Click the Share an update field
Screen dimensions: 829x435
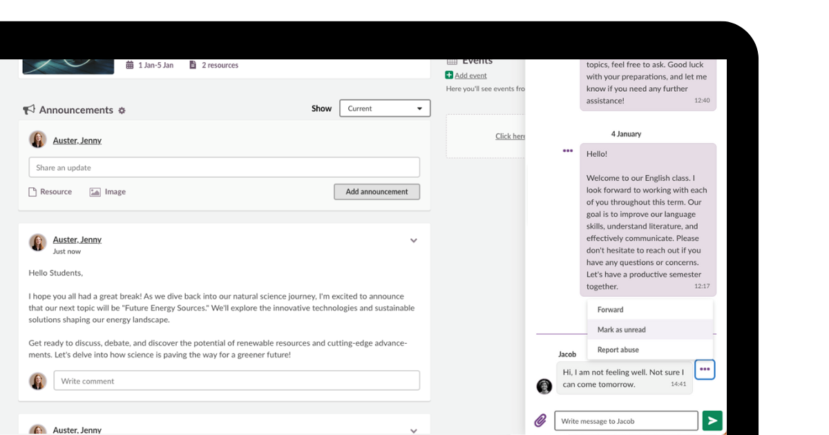tap(224, 168)
